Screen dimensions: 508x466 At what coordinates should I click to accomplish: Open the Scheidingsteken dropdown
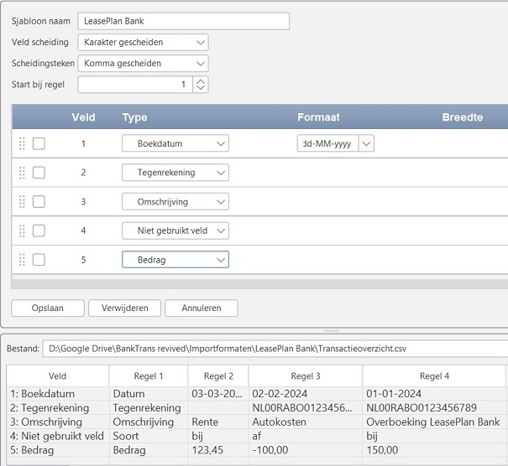(143, 63)
